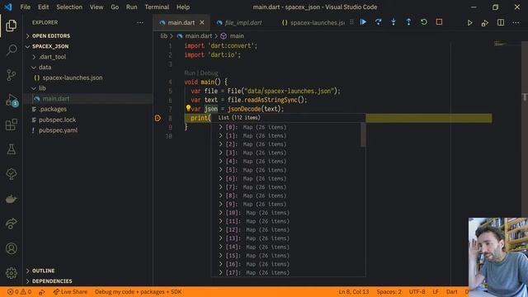The image size is (528, 297).
Task: Restart the debug session
Action: 424,22
